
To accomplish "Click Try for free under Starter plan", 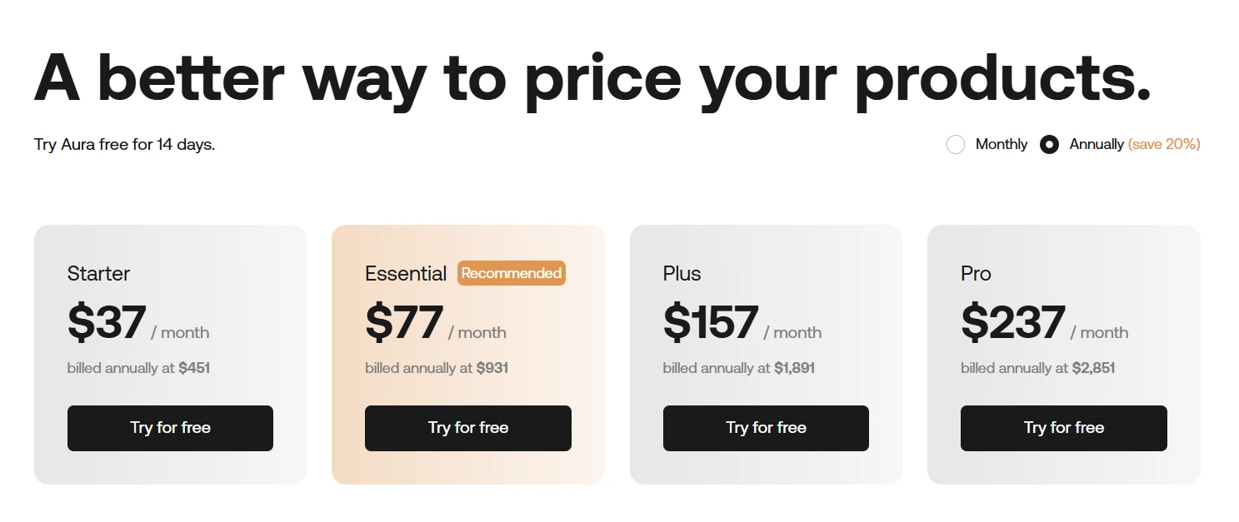I will (x=170, y=428).
